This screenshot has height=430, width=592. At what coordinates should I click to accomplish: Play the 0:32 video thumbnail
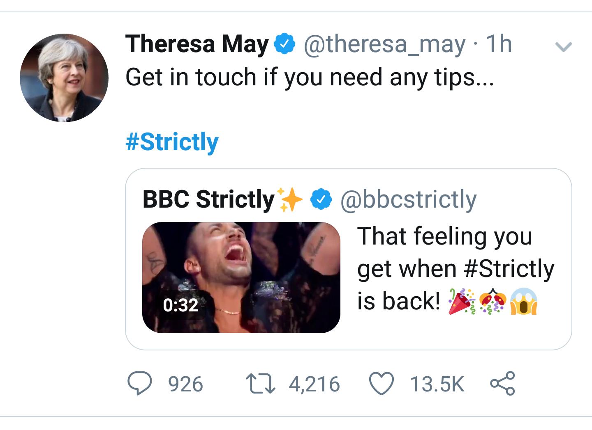241,277
